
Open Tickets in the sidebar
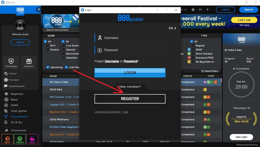click(10, 74)
